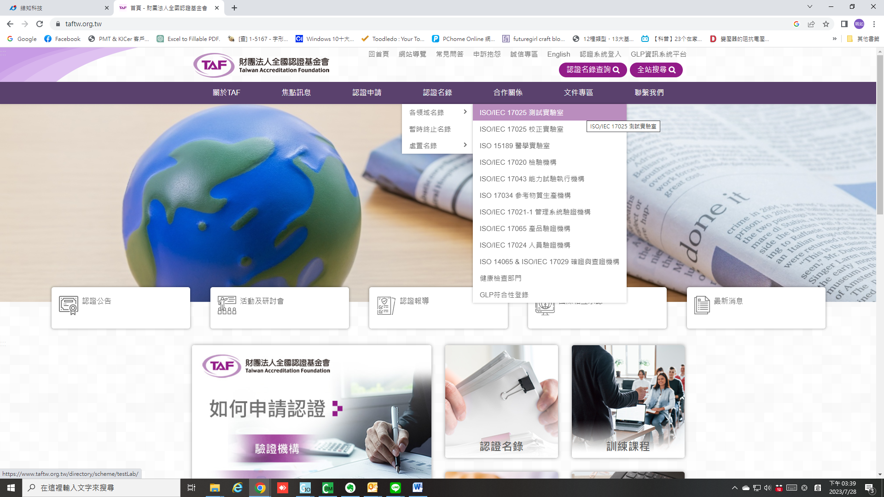This screenshot has width=884, height=497.
Task: Select 暫時終止名錄 menu entry
Action: [x=437, y=129]
